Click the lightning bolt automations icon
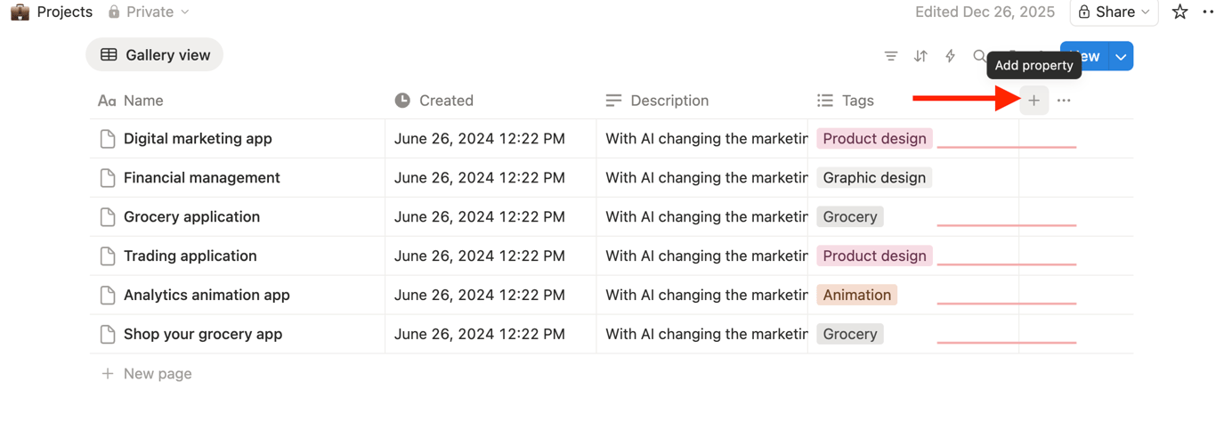 coord(950,56)
